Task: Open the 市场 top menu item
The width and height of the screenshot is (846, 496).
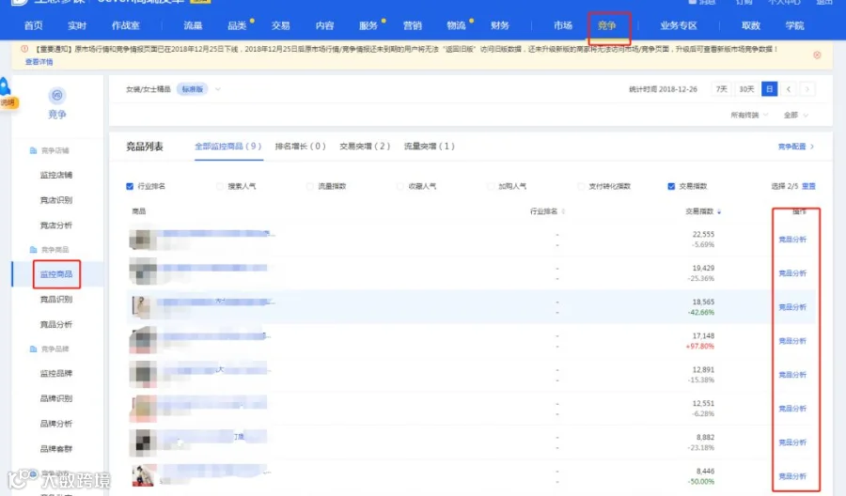Action: tap(563, 25)
